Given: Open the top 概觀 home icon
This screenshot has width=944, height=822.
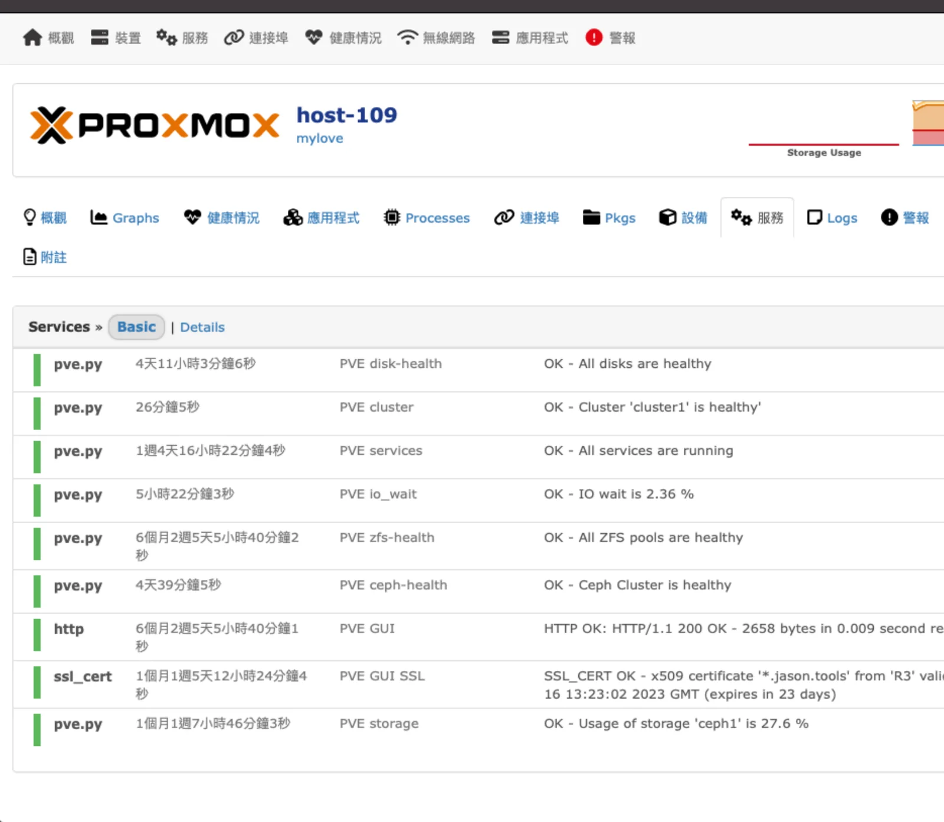Looking at the screenshot, I should click(x=32, y=38).
